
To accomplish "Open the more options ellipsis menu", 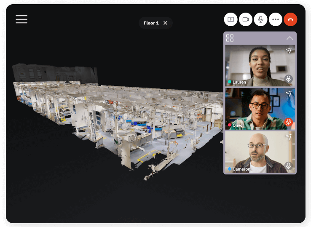I will coord(276,19).
